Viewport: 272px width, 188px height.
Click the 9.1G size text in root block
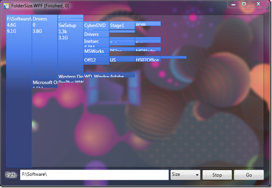coord(11,31)
